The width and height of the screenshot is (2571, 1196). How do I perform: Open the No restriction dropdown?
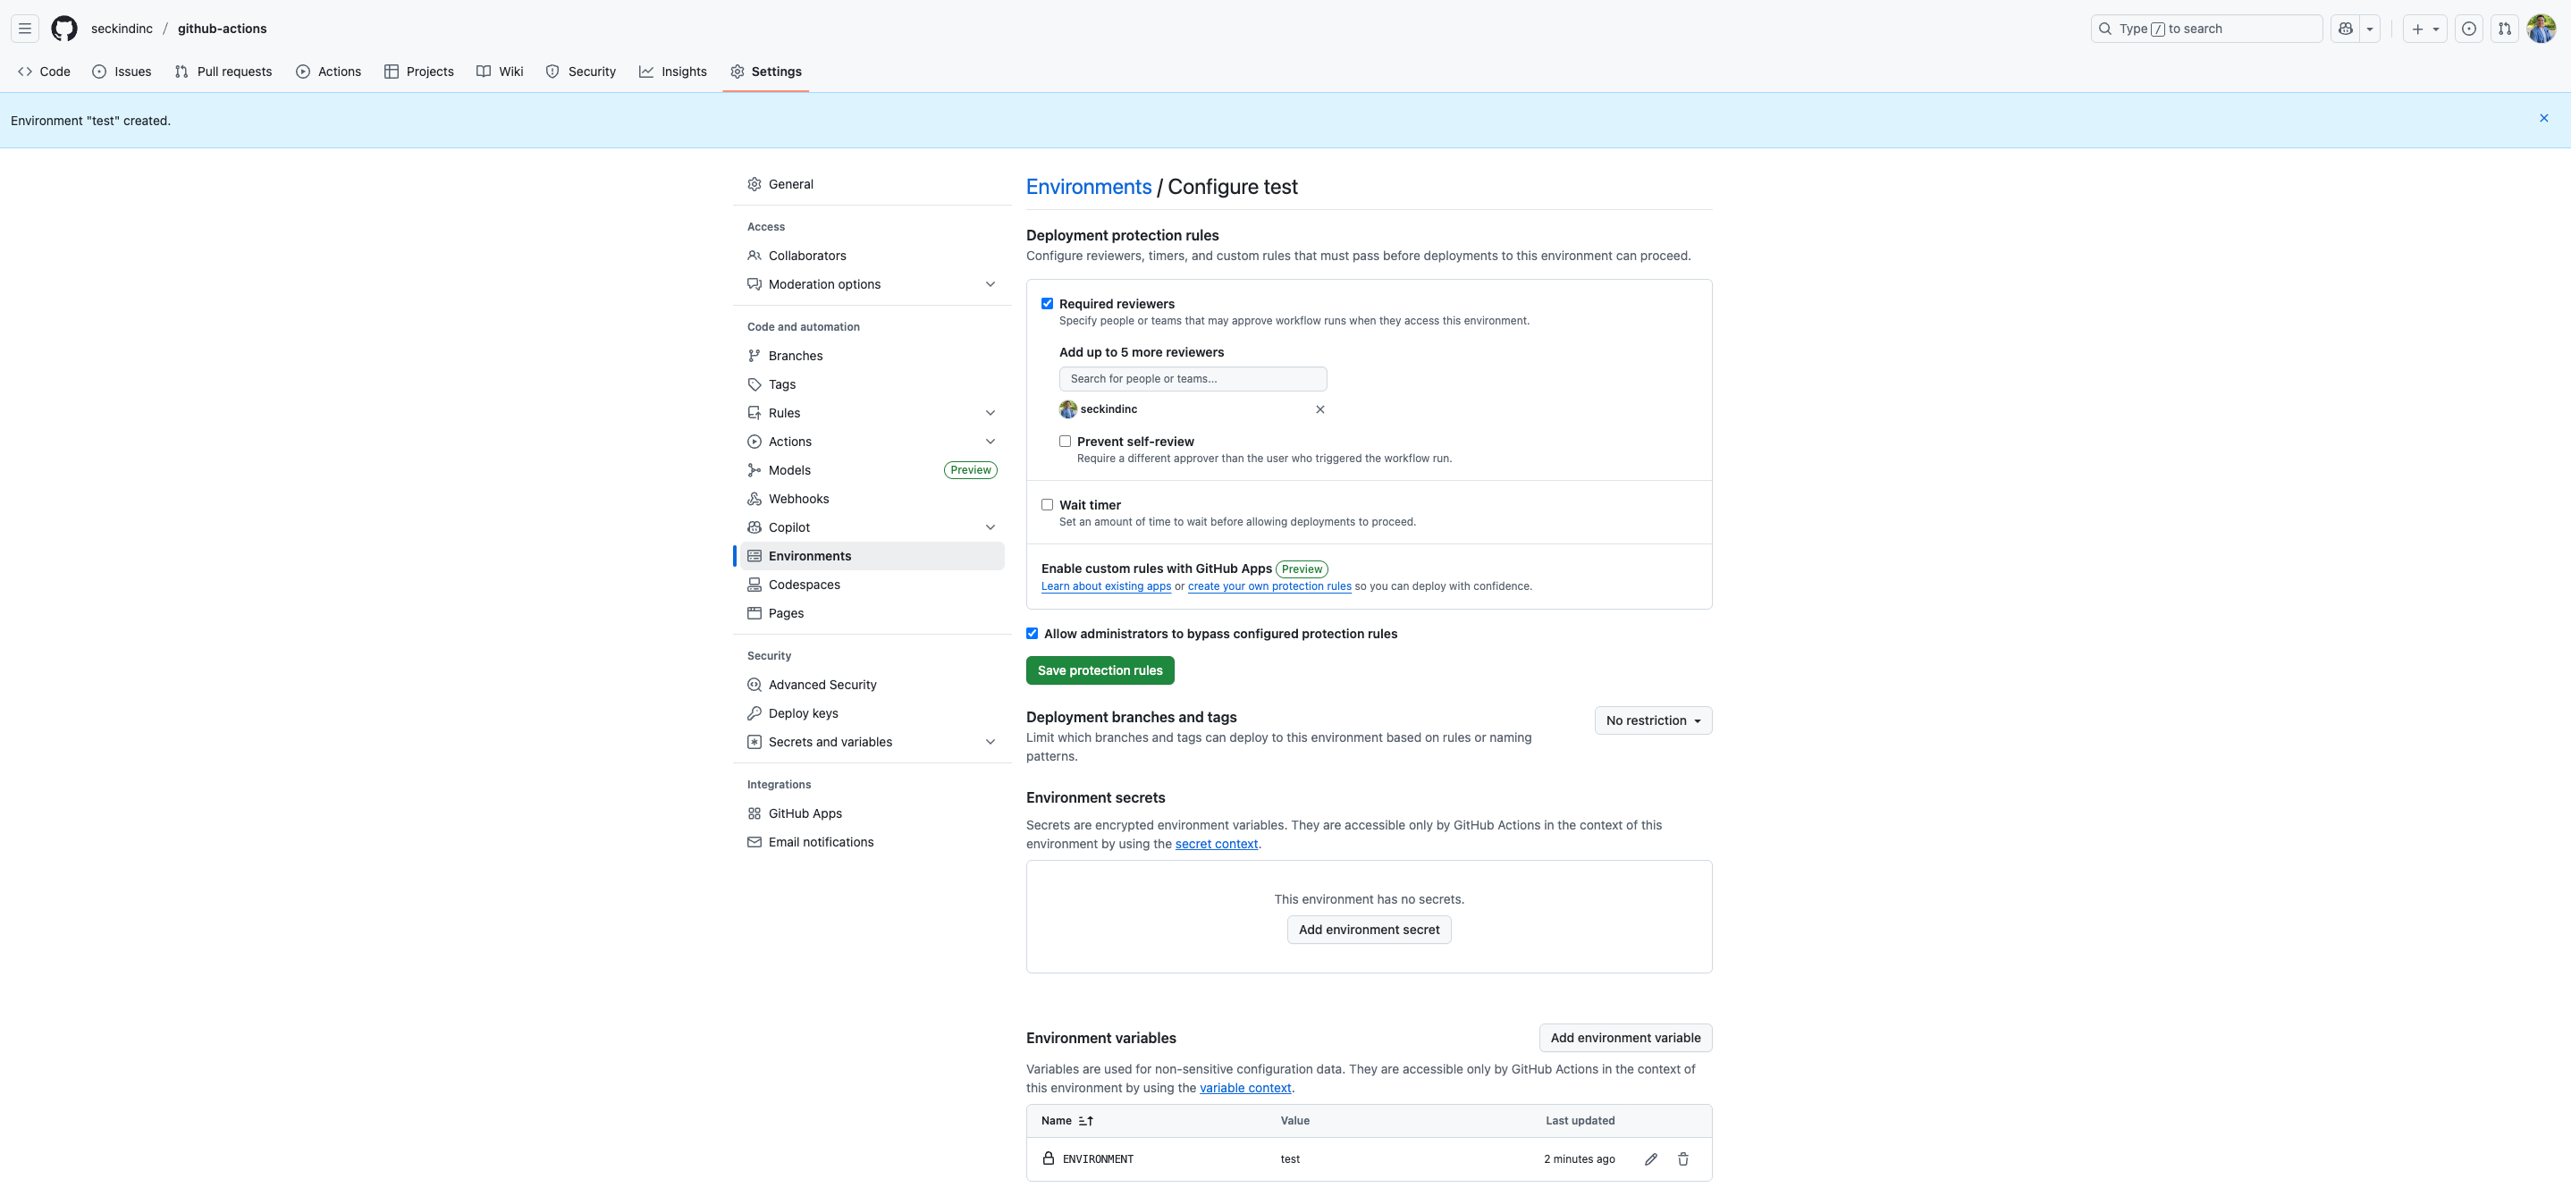[1653, 720]
